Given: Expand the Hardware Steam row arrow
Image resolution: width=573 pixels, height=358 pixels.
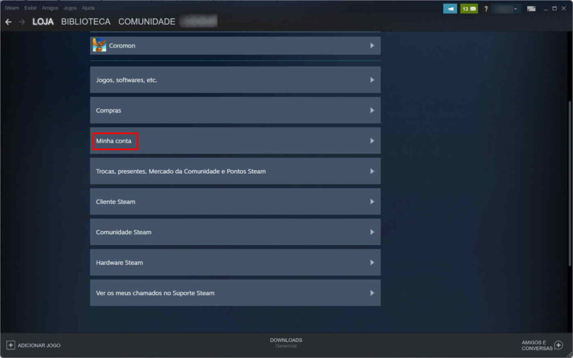Looking at the screenshot, I should point(372,262).
